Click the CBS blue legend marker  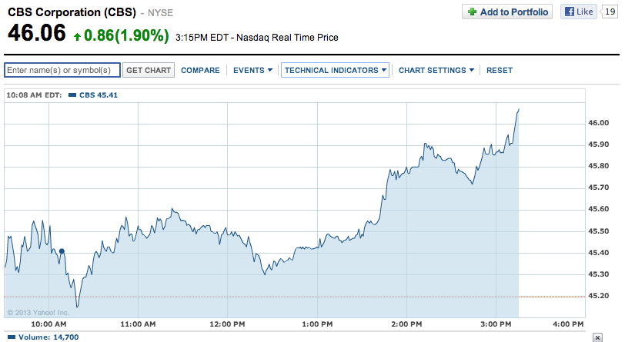pos(72,95)
